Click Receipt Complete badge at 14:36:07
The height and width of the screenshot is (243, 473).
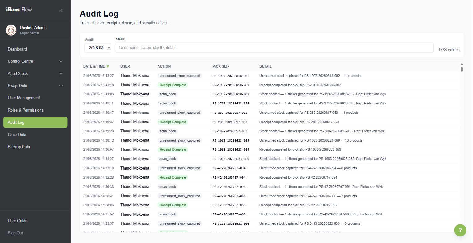(173, 150)
